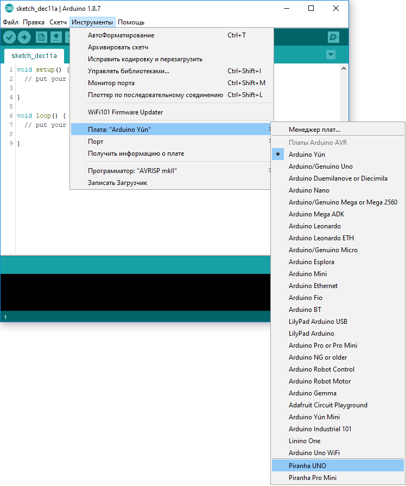
Task: Choose Arduino Industrial 101 board
Action: point(338,429)
